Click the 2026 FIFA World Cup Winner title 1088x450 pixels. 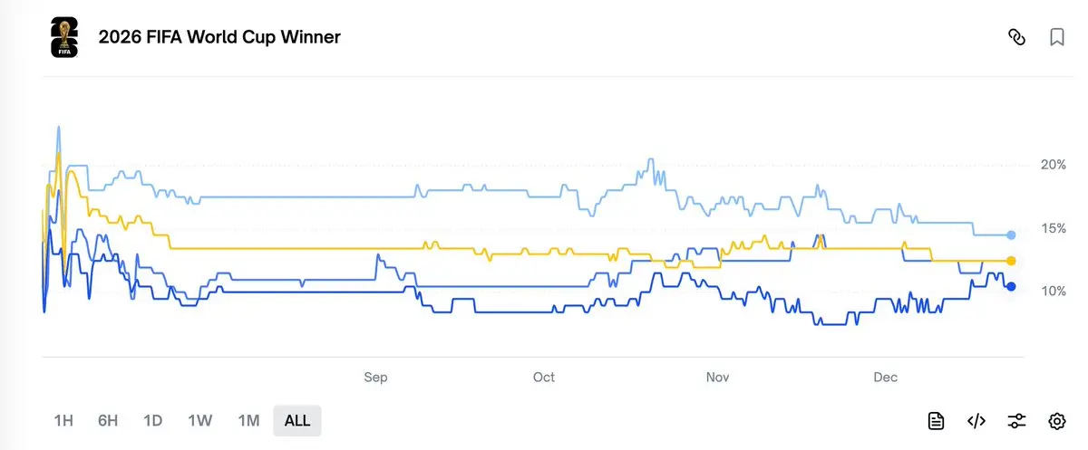point(219,37)
